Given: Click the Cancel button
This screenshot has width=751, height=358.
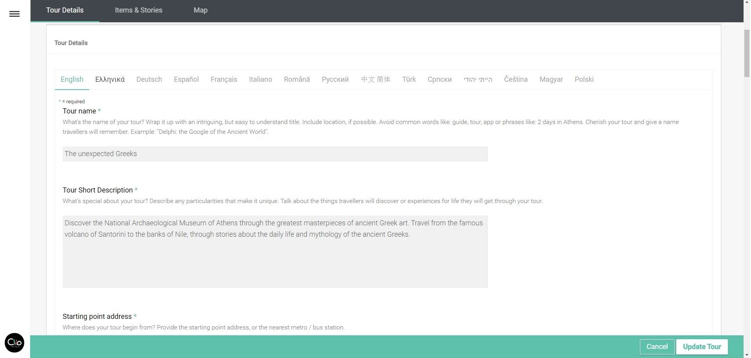Looking at the screenshot, I should pyautogui.click(x=657, y=347).
